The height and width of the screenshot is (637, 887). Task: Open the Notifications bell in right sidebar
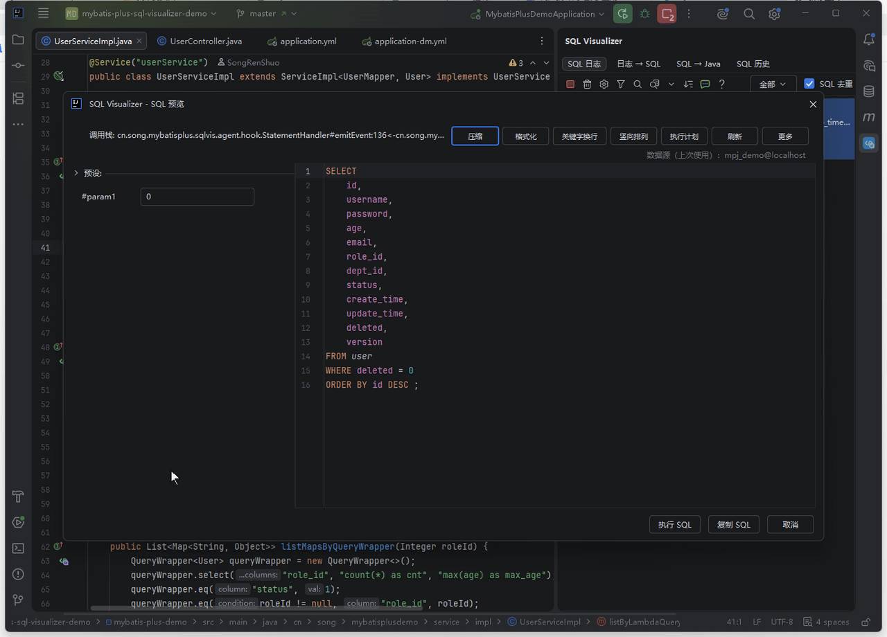click(869, 40)
